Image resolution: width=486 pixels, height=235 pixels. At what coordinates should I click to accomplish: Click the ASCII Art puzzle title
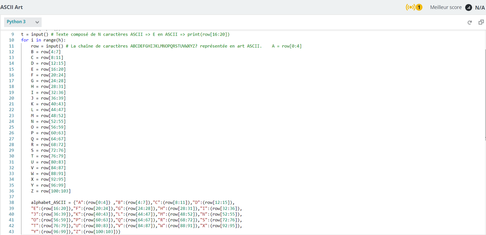coord(11,7)
